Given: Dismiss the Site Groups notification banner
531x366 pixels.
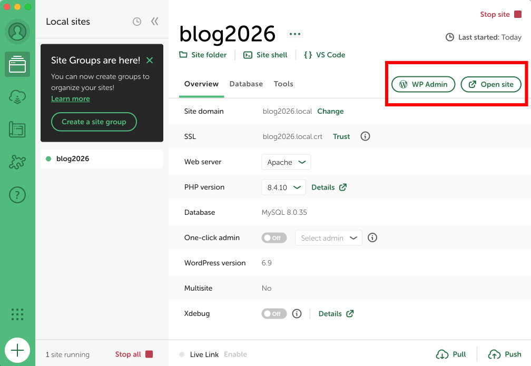Looking at the screenshot, I should click(x=150, y=61).
